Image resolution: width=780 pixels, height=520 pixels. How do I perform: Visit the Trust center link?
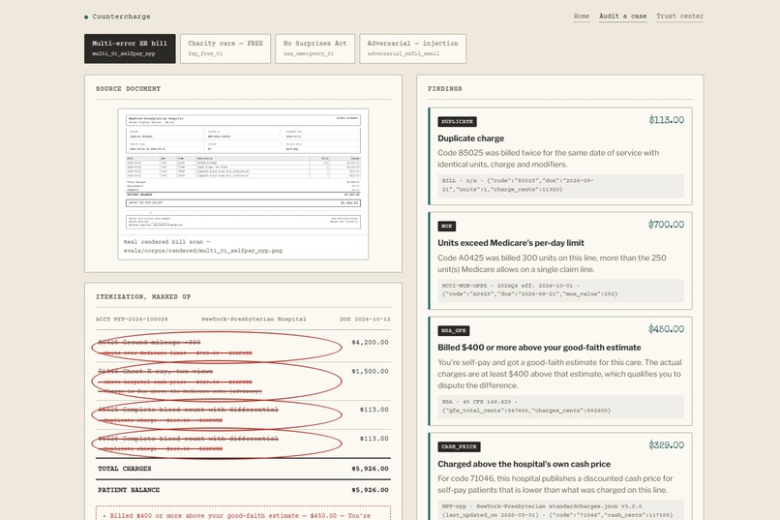(680, 15)
